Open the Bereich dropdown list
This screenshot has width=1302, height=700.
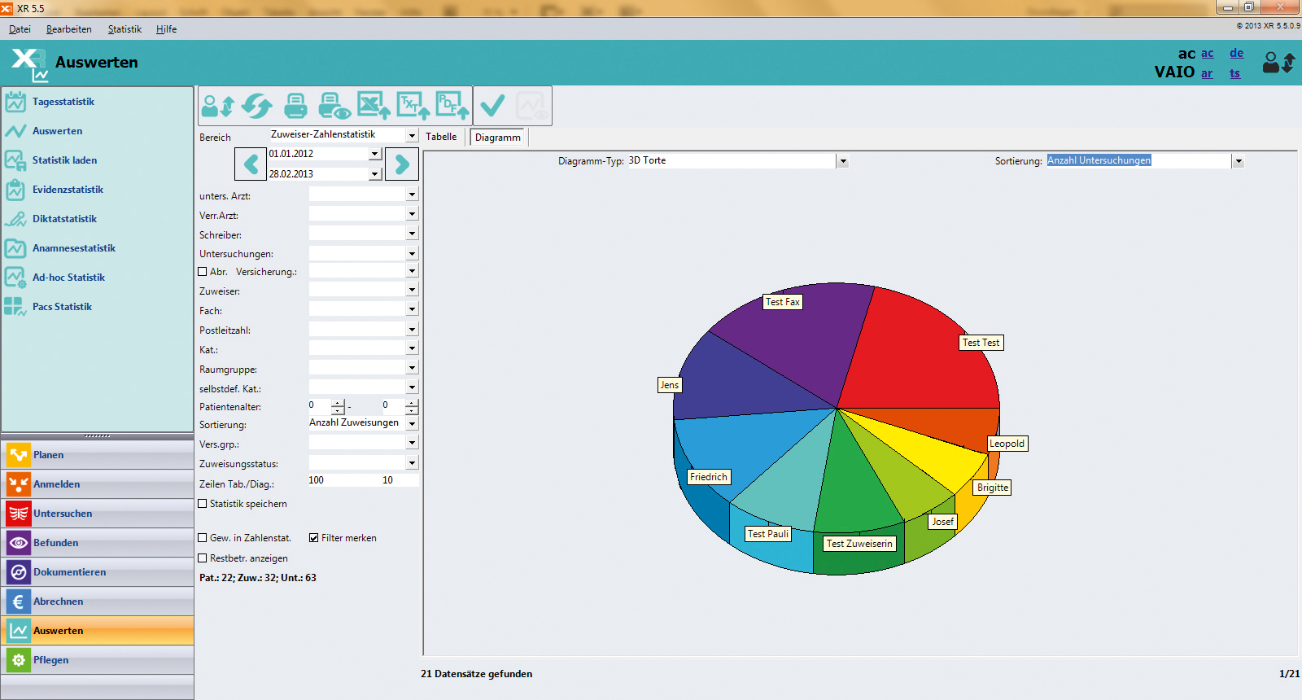412,136
